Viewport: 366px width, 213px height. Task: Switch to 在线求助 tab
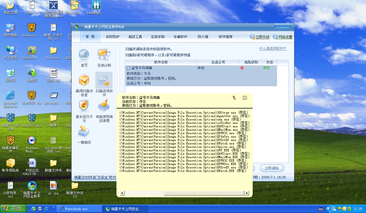pos(158,37)
